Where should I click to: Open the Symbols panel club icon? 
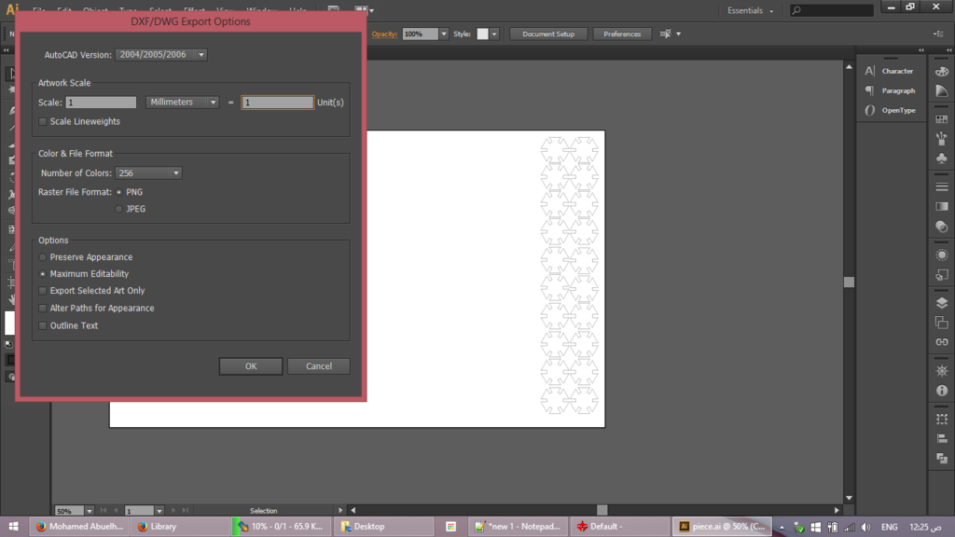[x=942, y=158]
